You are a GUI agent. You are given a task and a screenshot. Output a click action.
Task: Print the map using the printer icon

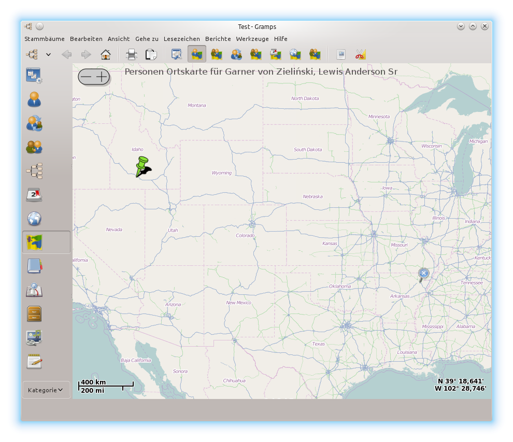132,54
